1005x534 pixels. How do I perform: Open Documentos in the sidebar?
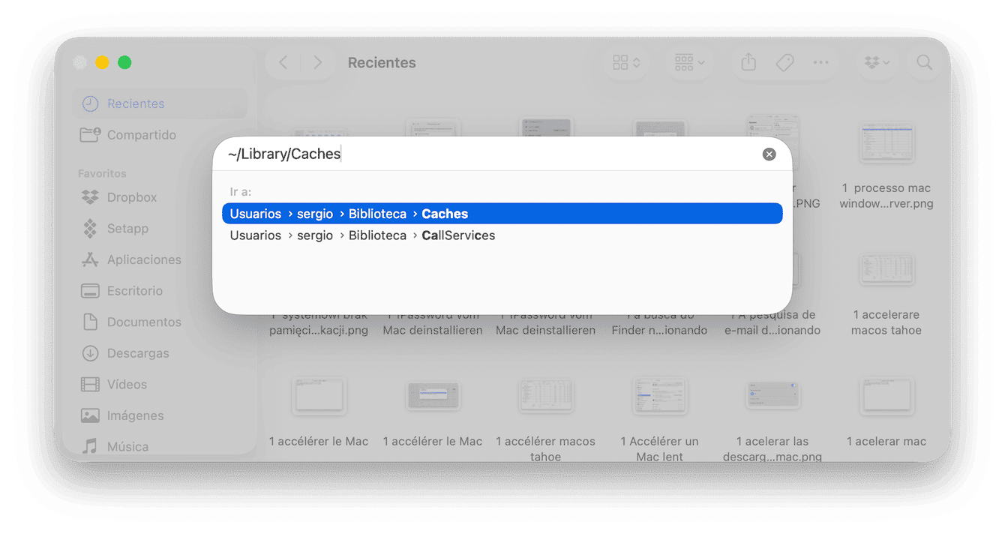pyautogui.click(x=160, y=322)
